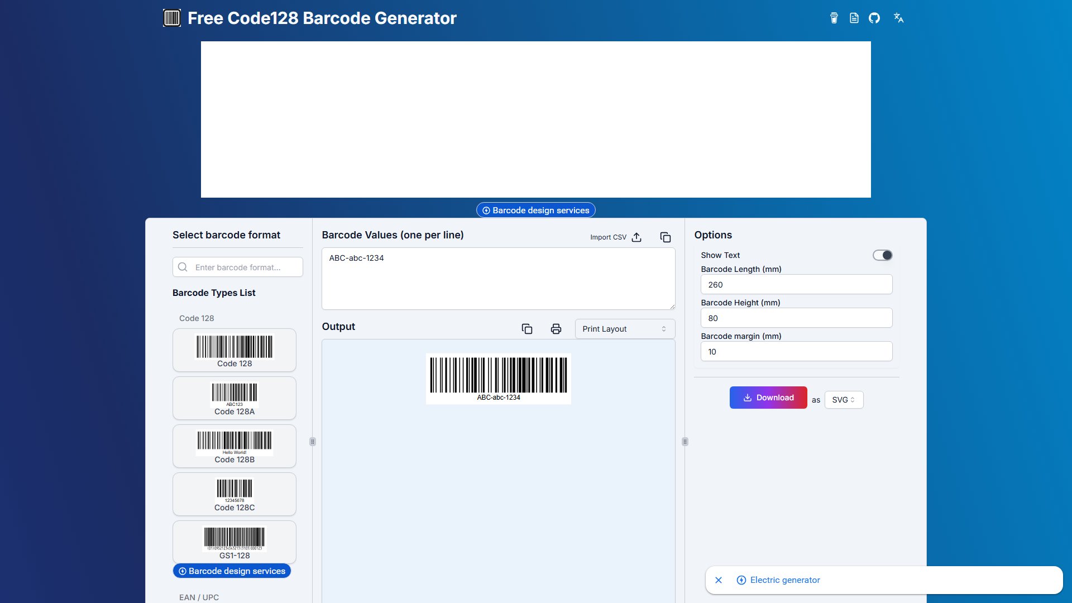Screen dimensions: 1072x603
Task: Focus the Enter barcode format search field
Action: pyautogui.click(x=238, y=267)
